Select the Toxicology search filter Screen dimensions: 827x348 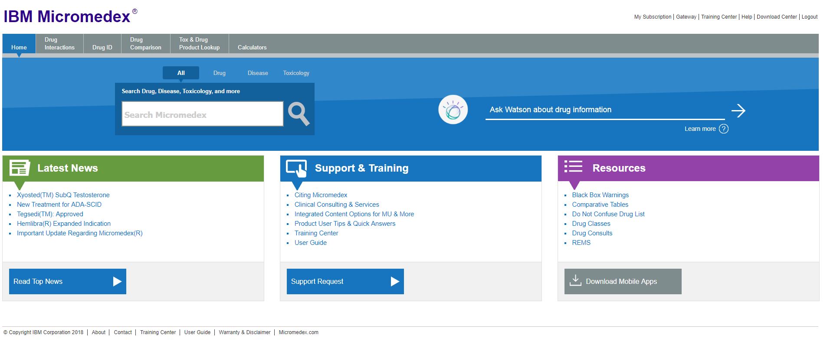tap(296, 73)
